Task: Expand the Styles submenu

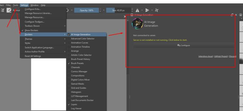Action: coord(43,43)
